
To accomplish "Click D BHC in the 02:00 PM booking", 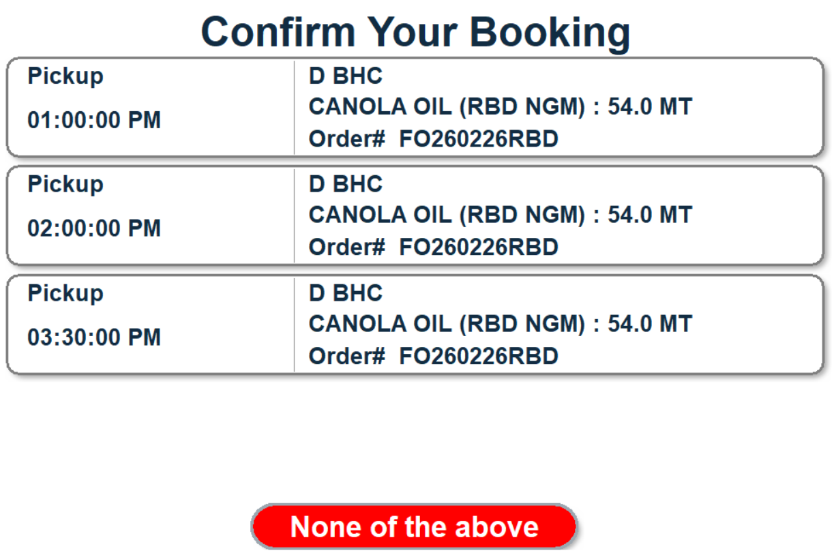I will pos(346,184).
